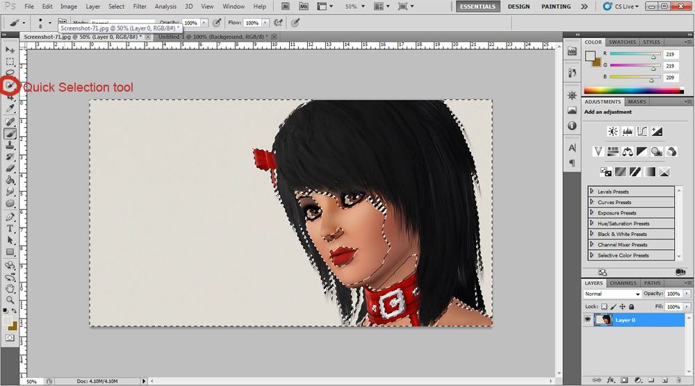
Task: Click the Essentials workspace button
Action: click(478, 7)
